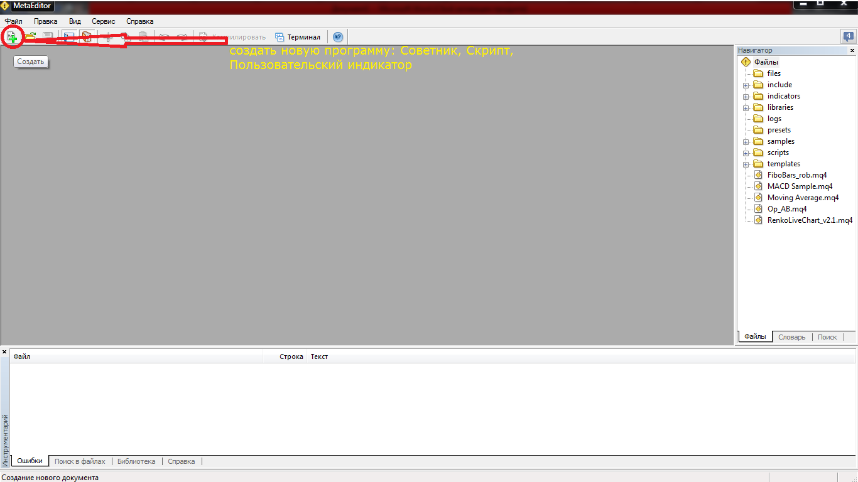Switch to the Словарь navigator tab
Viewport: 858px width, 482px height.
[x=791, y=337]
